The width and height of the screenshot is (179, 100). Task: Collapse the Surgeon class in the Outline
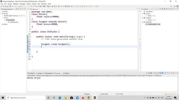pos(142,18)
